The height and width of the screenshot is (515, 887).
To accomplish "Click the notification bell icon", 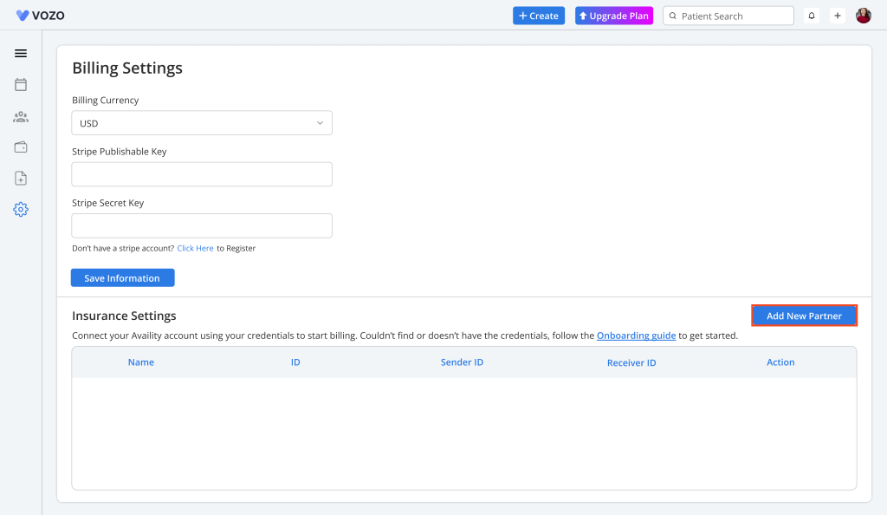I will pyautogui.click(x=812, y=16).
